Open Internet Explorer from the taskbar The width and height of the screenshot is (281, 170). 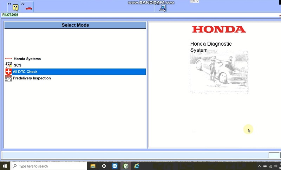[137, 166]
